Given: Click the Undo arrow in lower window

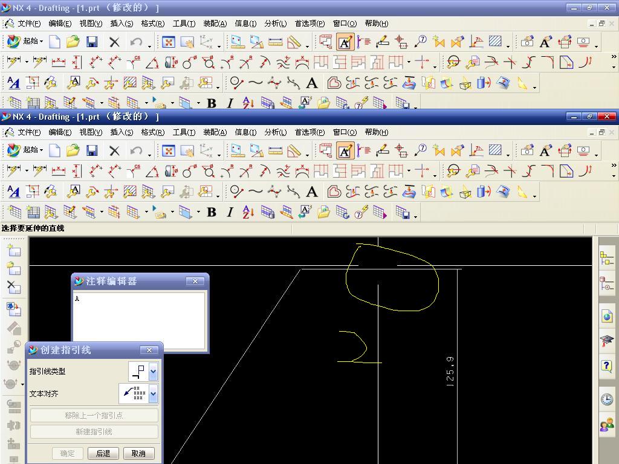Looking at the screenshot, I should (x=136, y=150).
